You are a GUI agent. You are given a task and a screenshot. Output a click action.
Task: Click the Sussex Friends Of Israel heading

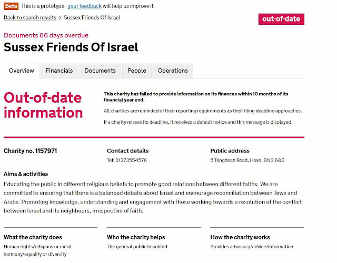coord(71,47)
